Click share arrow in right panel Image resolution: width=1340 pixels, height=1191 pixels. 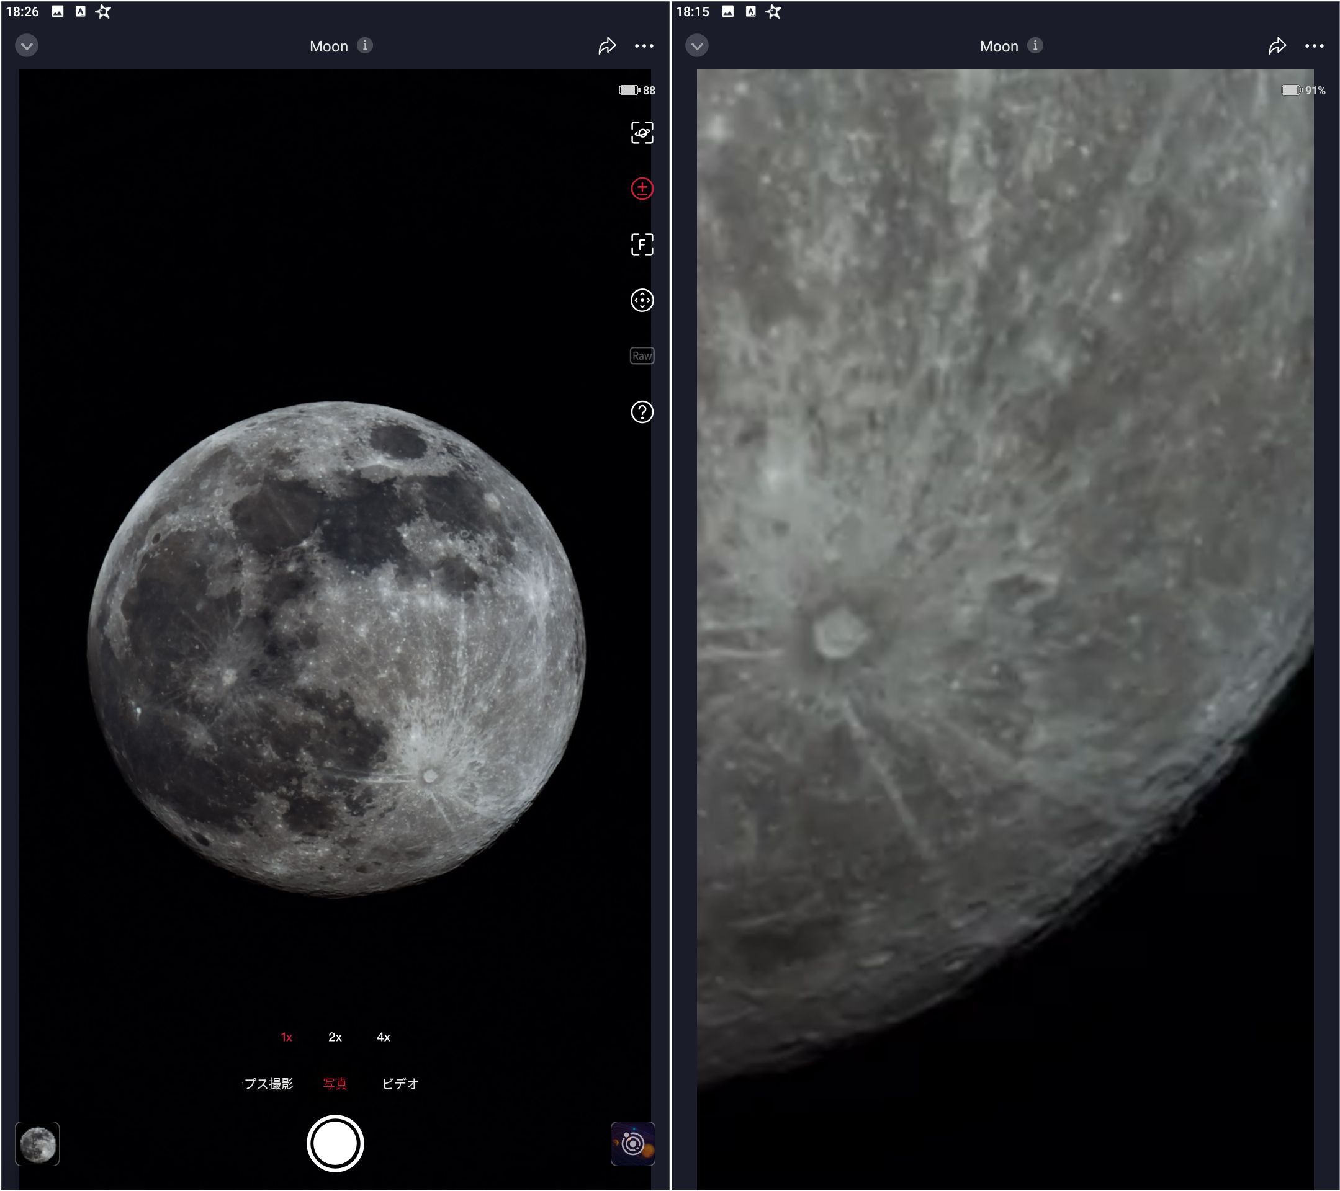pos(1277,46)
